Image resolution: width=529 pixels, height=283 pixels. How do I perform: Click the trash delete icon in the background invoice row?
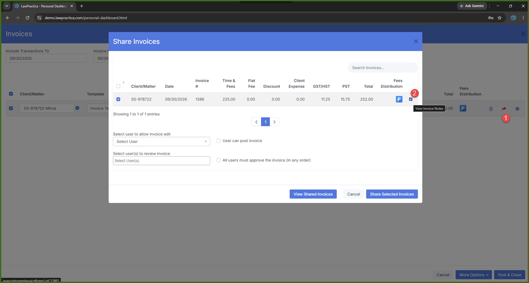[x=491, y=109]
